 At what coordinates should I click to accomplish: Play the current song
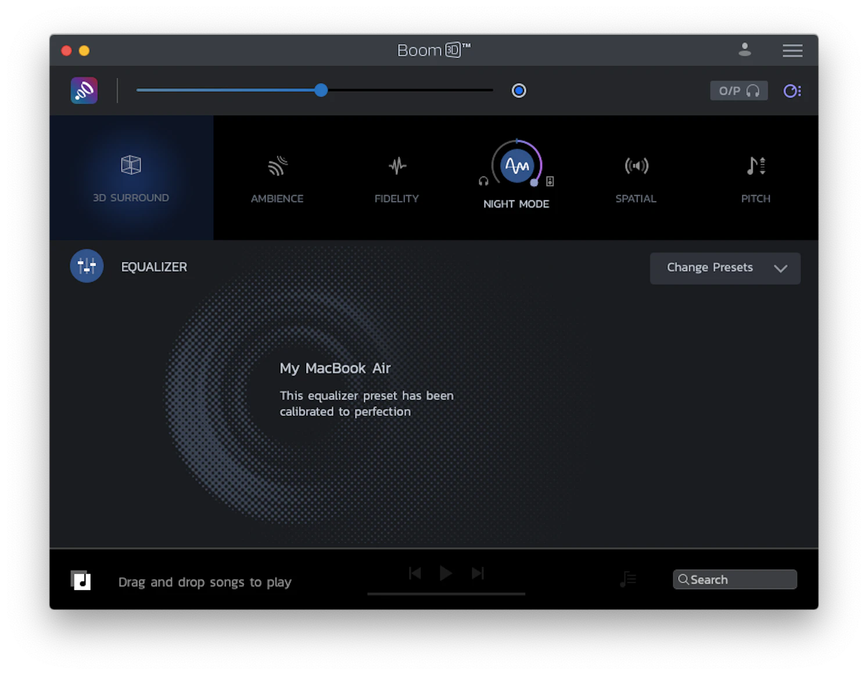pos(446,573)
